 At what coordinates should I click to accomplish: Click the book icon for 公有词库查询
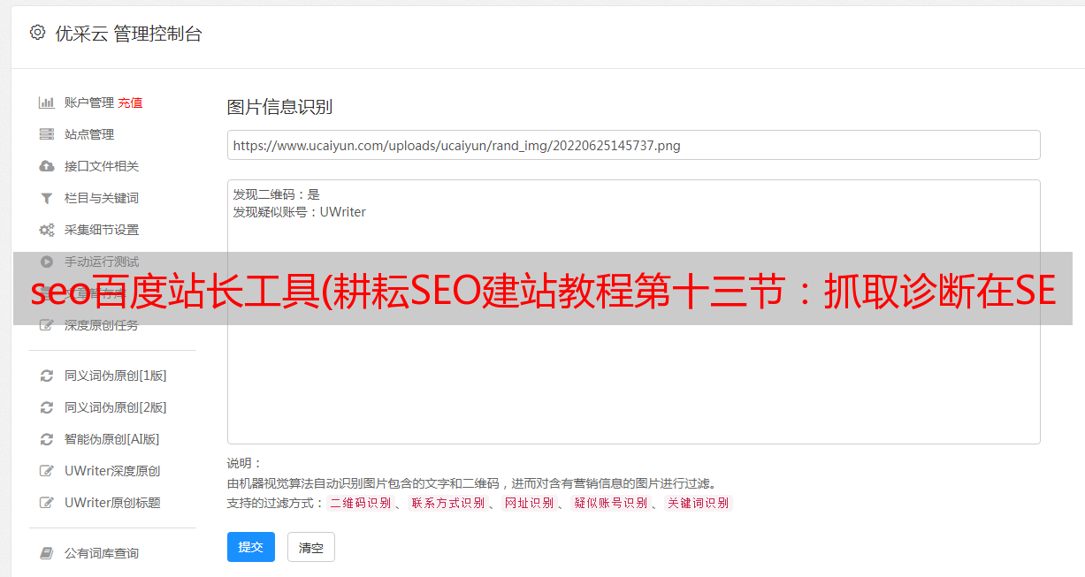[x=47, y=553]
